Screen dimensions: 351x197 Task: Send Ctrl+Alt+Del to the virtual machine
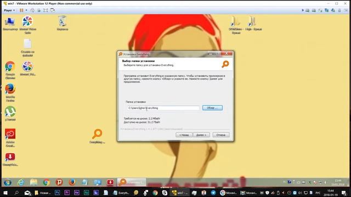click(x=32, y=10)
